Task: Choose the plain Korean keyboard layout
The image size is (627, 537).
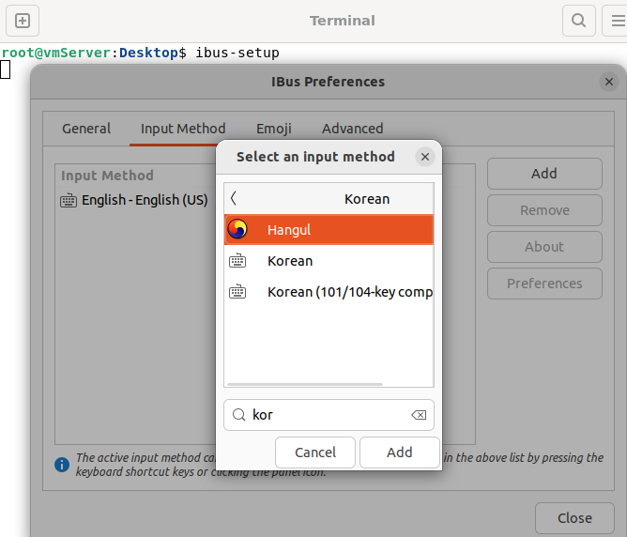Action: pos(329,261)
